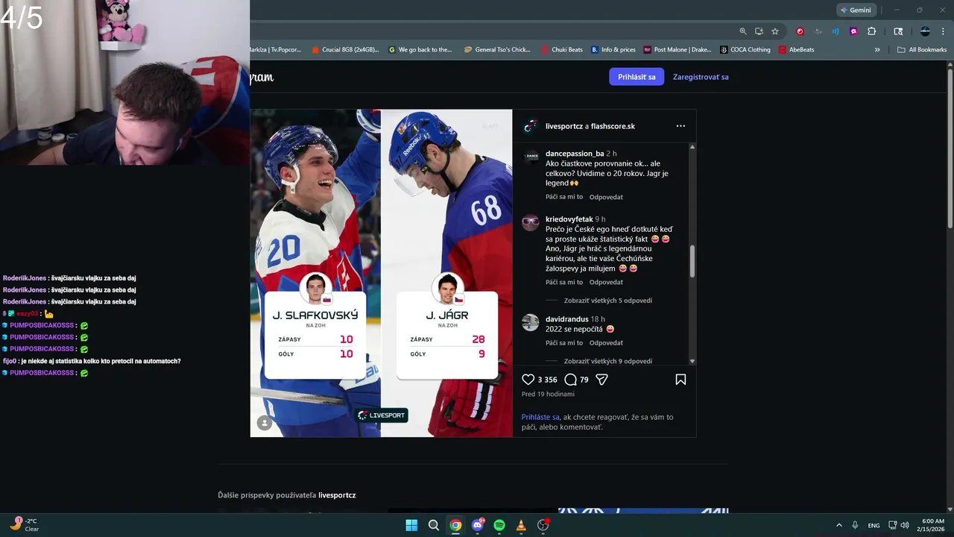Open the Windows Start menu
Screen dimensions: 954x537
coord(411,525)
